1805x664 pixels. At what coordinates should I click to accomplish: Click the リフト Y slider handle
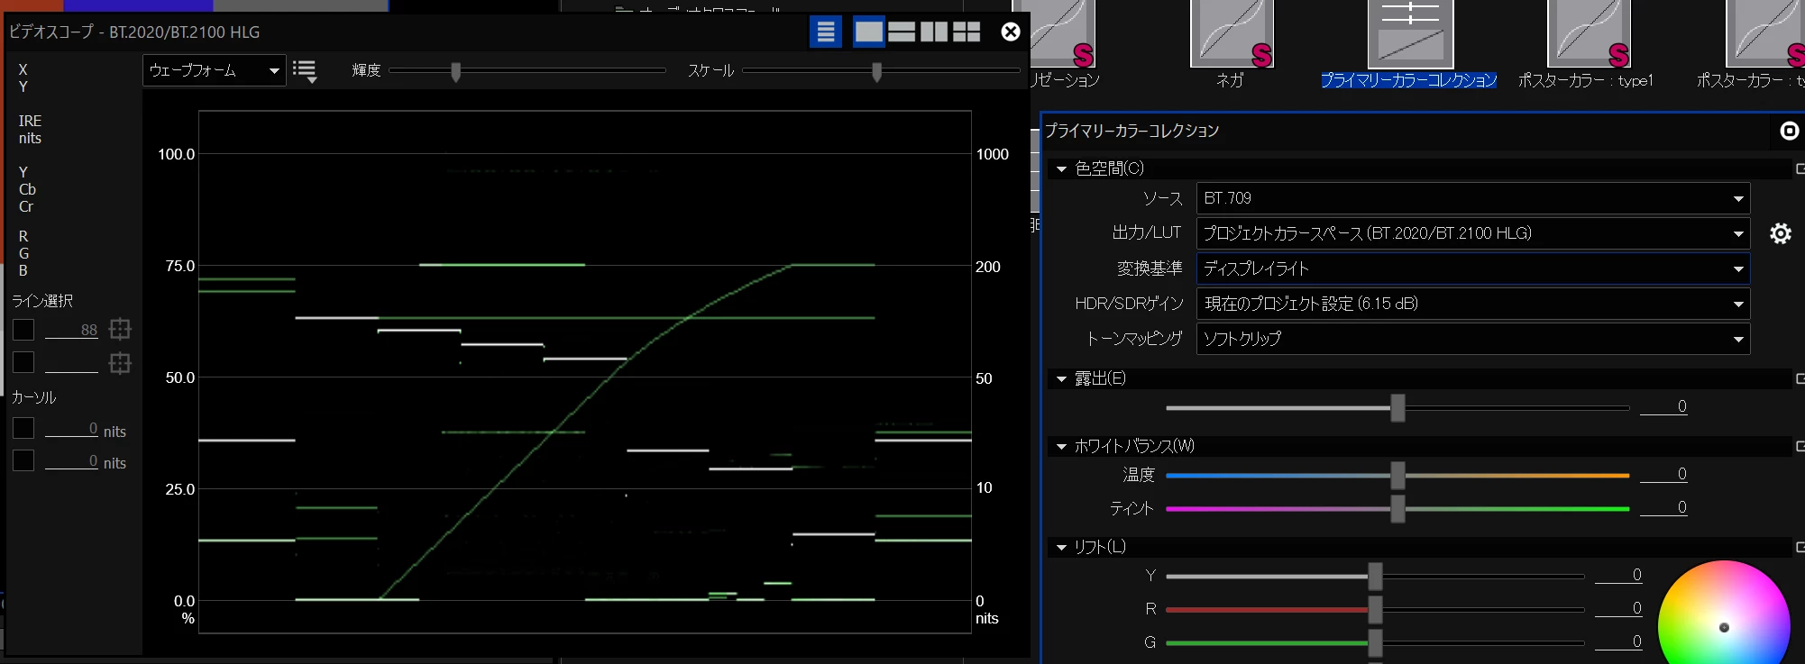pos(1375,576)
